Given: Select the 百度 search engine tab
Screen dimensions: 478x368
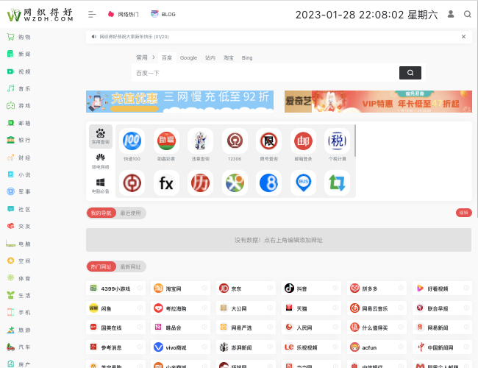Looking at the screenshot, I should (x=167, y=57).
